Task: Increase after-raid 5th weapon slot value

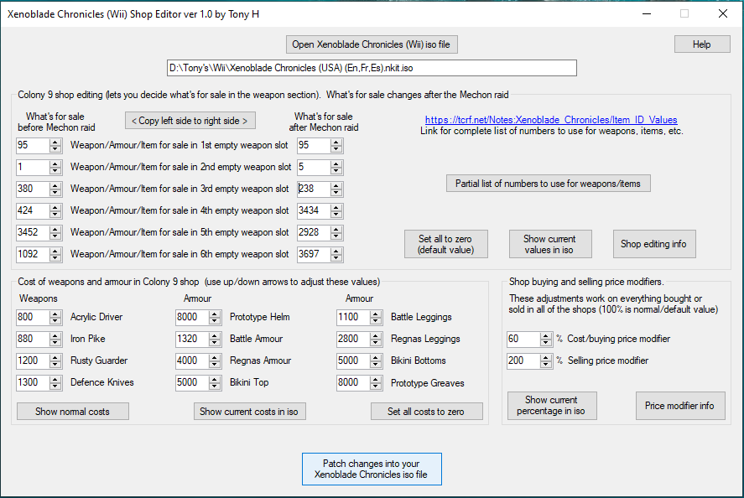Action: click(x=336, y=230)
